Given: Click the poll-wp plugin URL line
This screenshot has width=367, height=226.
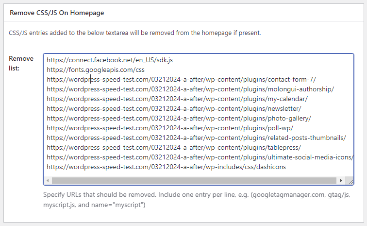Looking at the screenshot, I should pyautogui.click(x=170, y=128).
